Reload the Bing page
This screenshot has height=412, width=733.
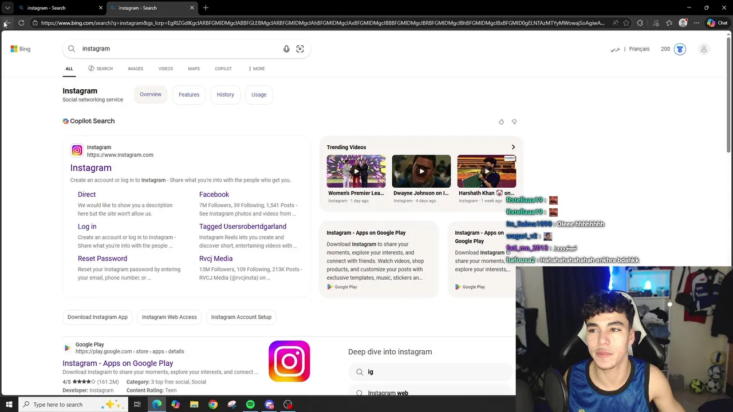point(21,23)
